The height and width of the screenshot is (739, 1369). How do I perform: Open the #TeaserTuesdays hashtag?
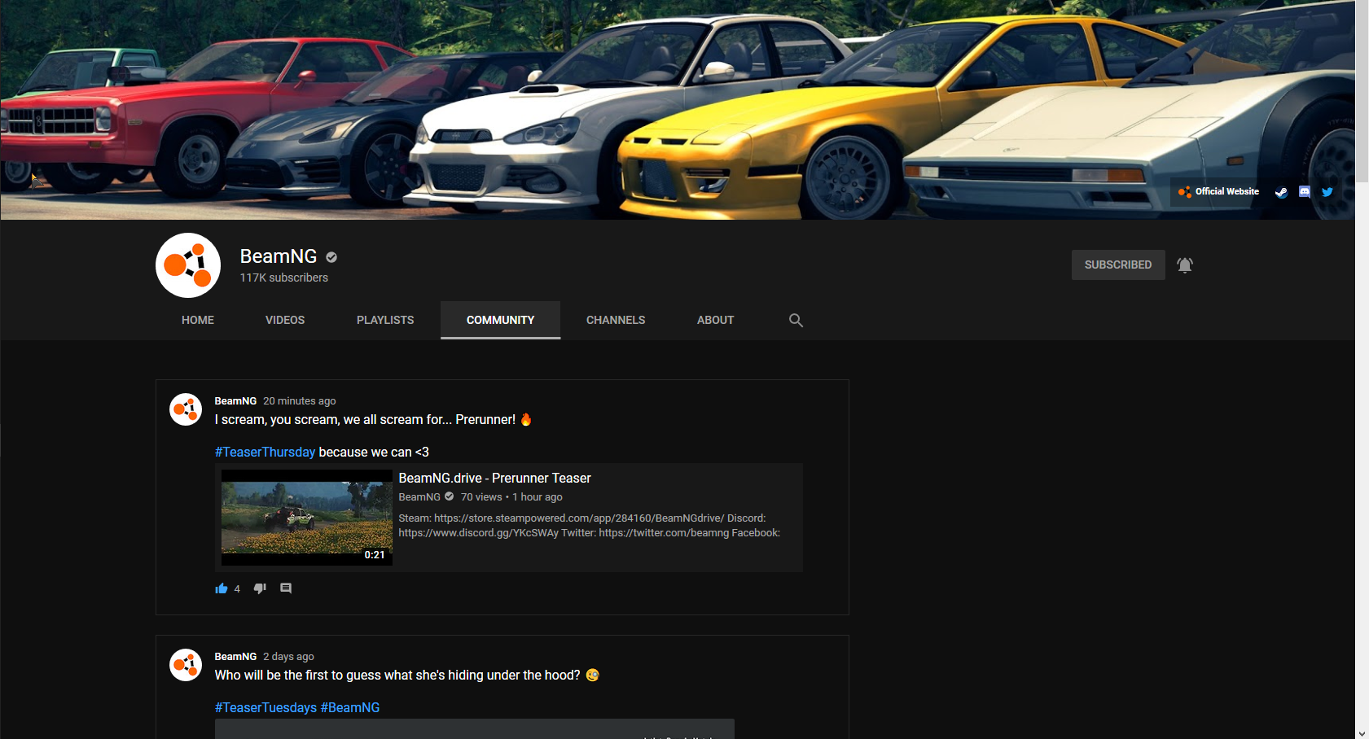coord(265,707)
